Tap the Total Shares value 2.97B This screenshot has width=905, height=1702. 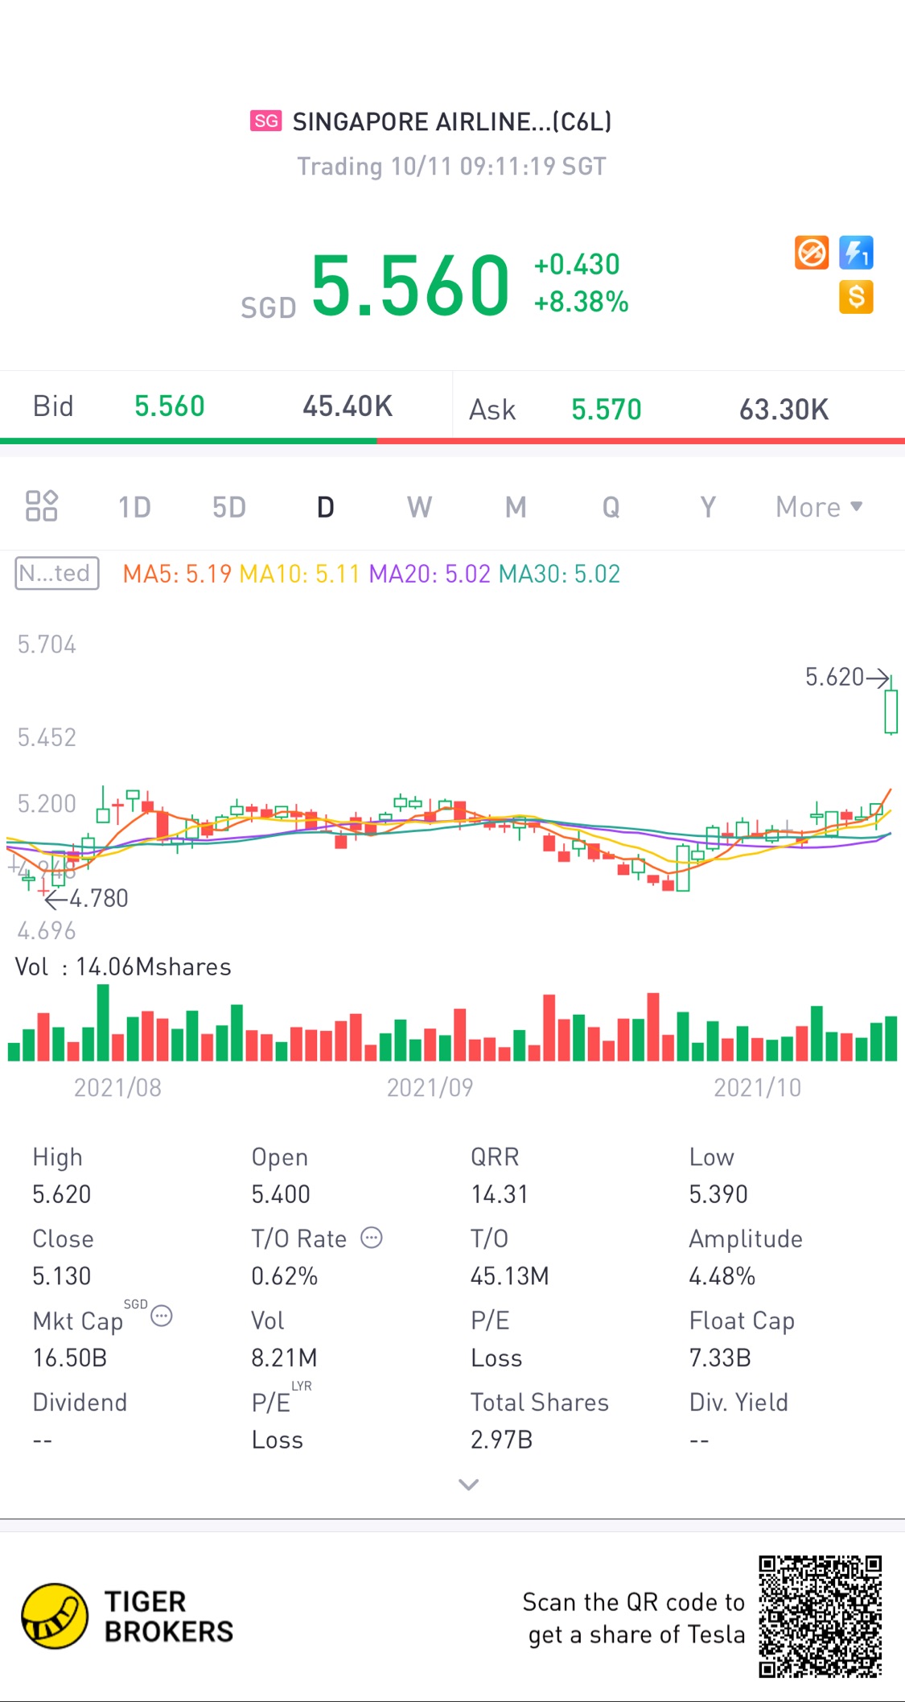click(x=502, y=1440)
